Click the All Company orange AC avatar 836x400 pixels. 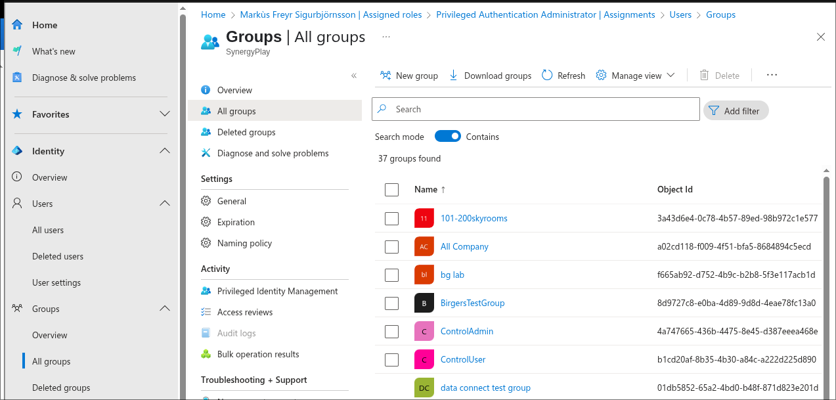click(424, 246)
